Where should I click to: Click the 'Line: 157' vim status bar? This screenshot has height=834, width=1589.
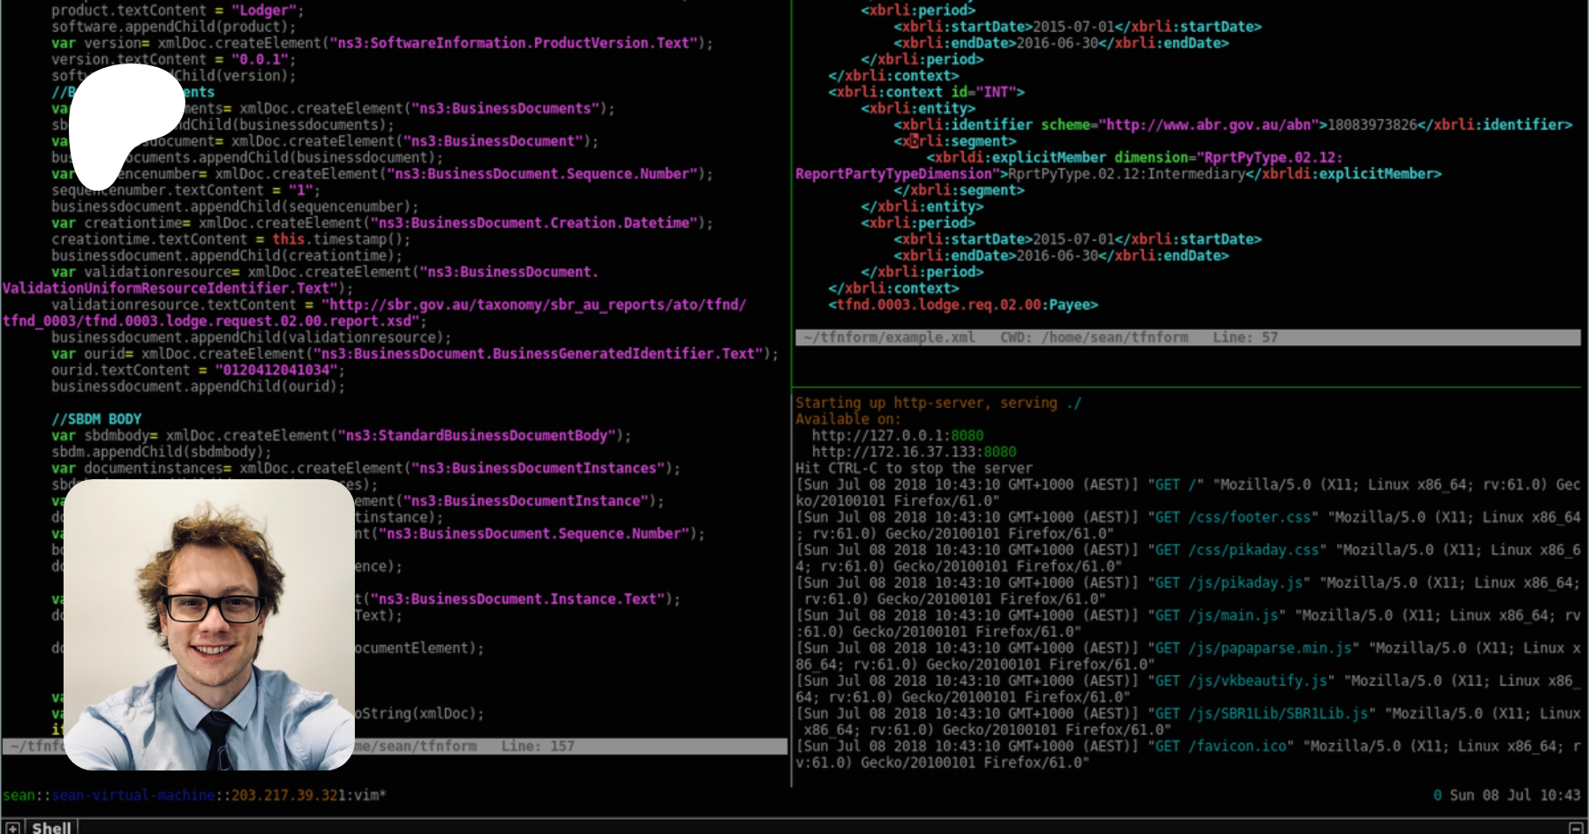538,747
